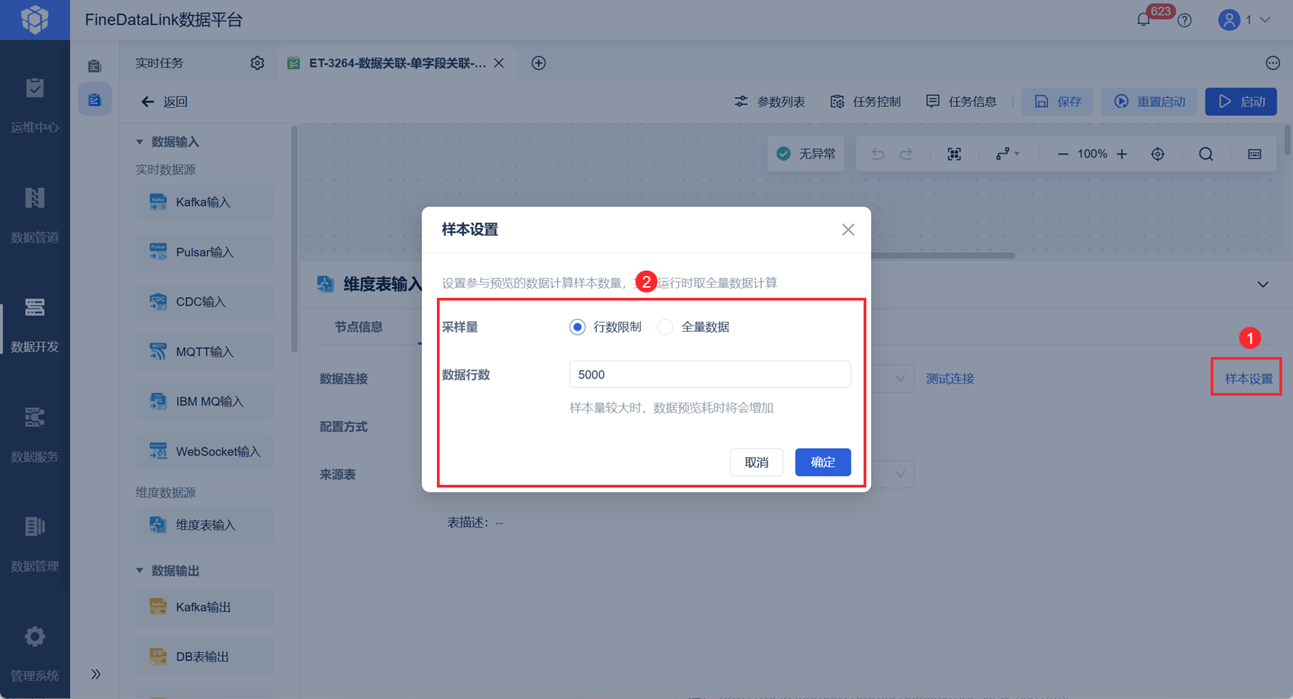Click the 数据行数 input field
Viewport: 1293px width, 699px height.
tap(710, 375)
